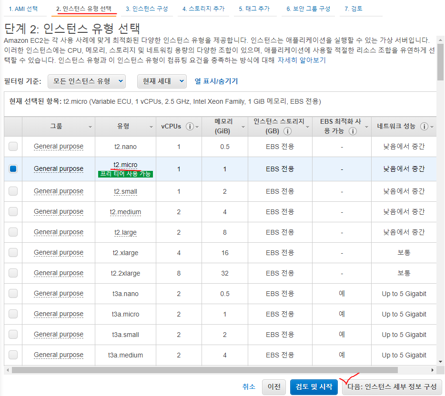Open the 모든 인스턴스 유형 filter dropdown
445x396 pixels.
click(x=87, y=81)
